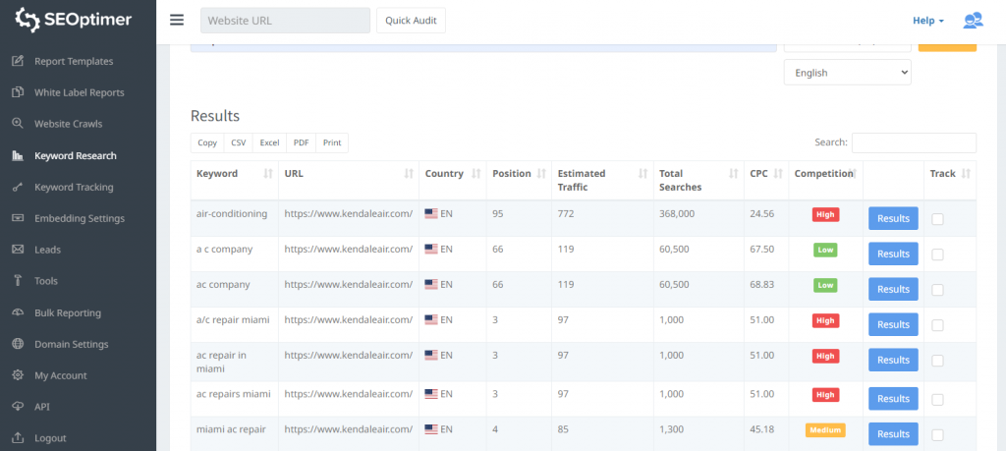Go to White Label Reports

pyautogui.click(x=79, y=92)
